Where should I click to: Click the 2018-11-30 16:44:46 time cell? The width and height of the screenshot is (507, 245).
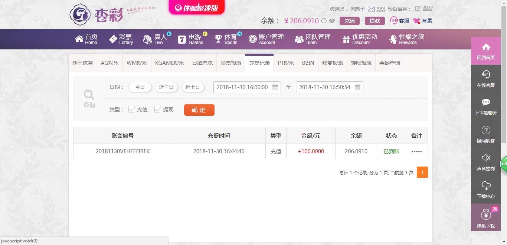tap(219, 151)
